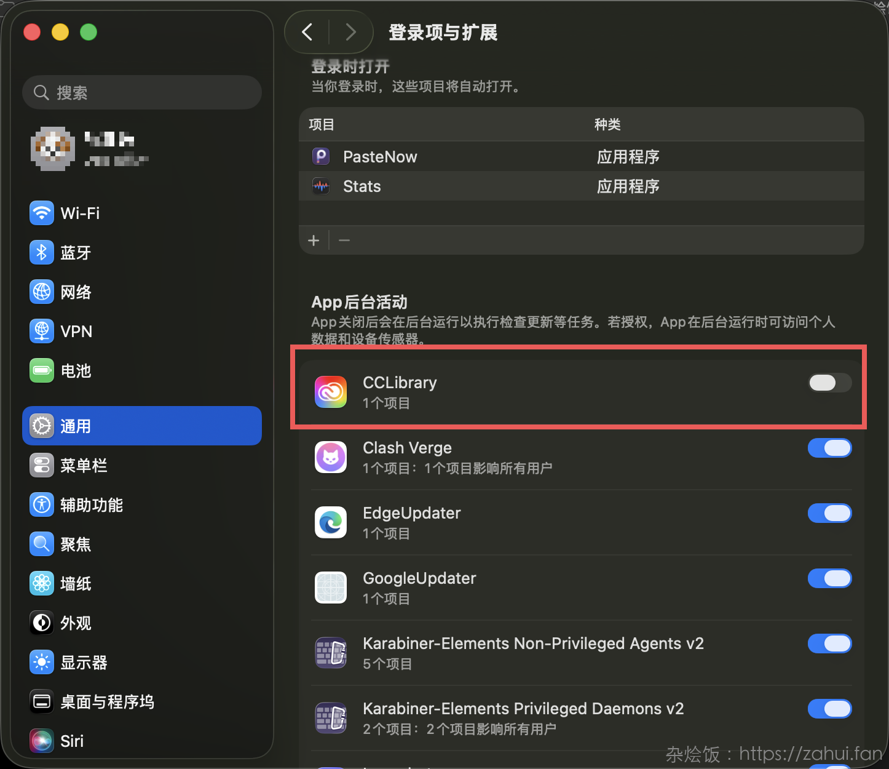This screenshot has width=889, height=769.
Task: Select 菜单栏 label in the sidebar
Action: pyautogui.click(x=84, y=465)
